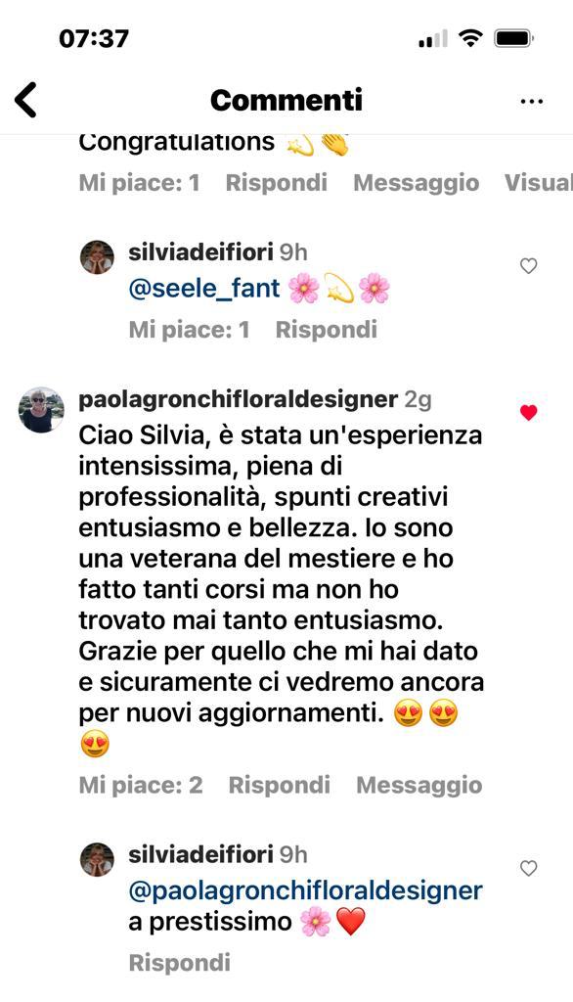Tap Rispondi under Paola's long comment
573x1002 pixels.
click(x=279, y=786)
